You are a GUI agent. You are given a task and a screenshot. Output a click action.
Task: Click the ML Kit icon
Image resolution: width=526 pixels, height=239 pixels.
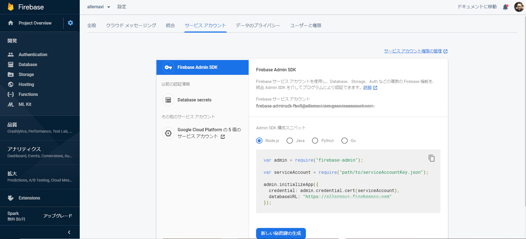click(x=11, y=104)
